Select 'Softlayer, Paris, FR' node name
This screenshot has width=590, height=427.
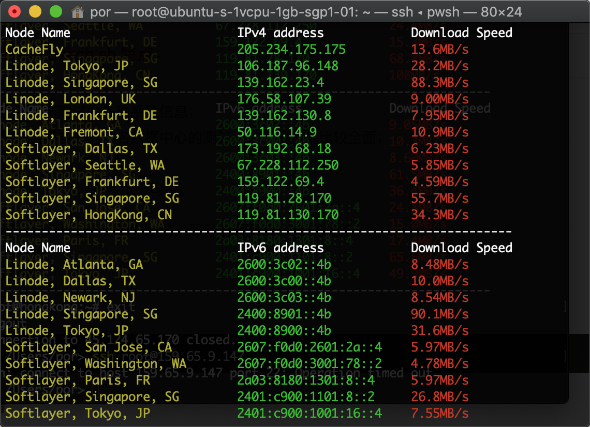(x=78, y=380)
